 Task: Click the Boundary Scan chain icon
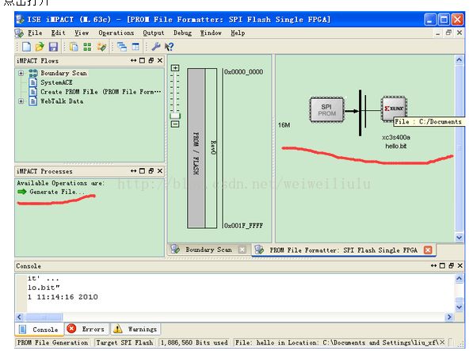(33, 73)
